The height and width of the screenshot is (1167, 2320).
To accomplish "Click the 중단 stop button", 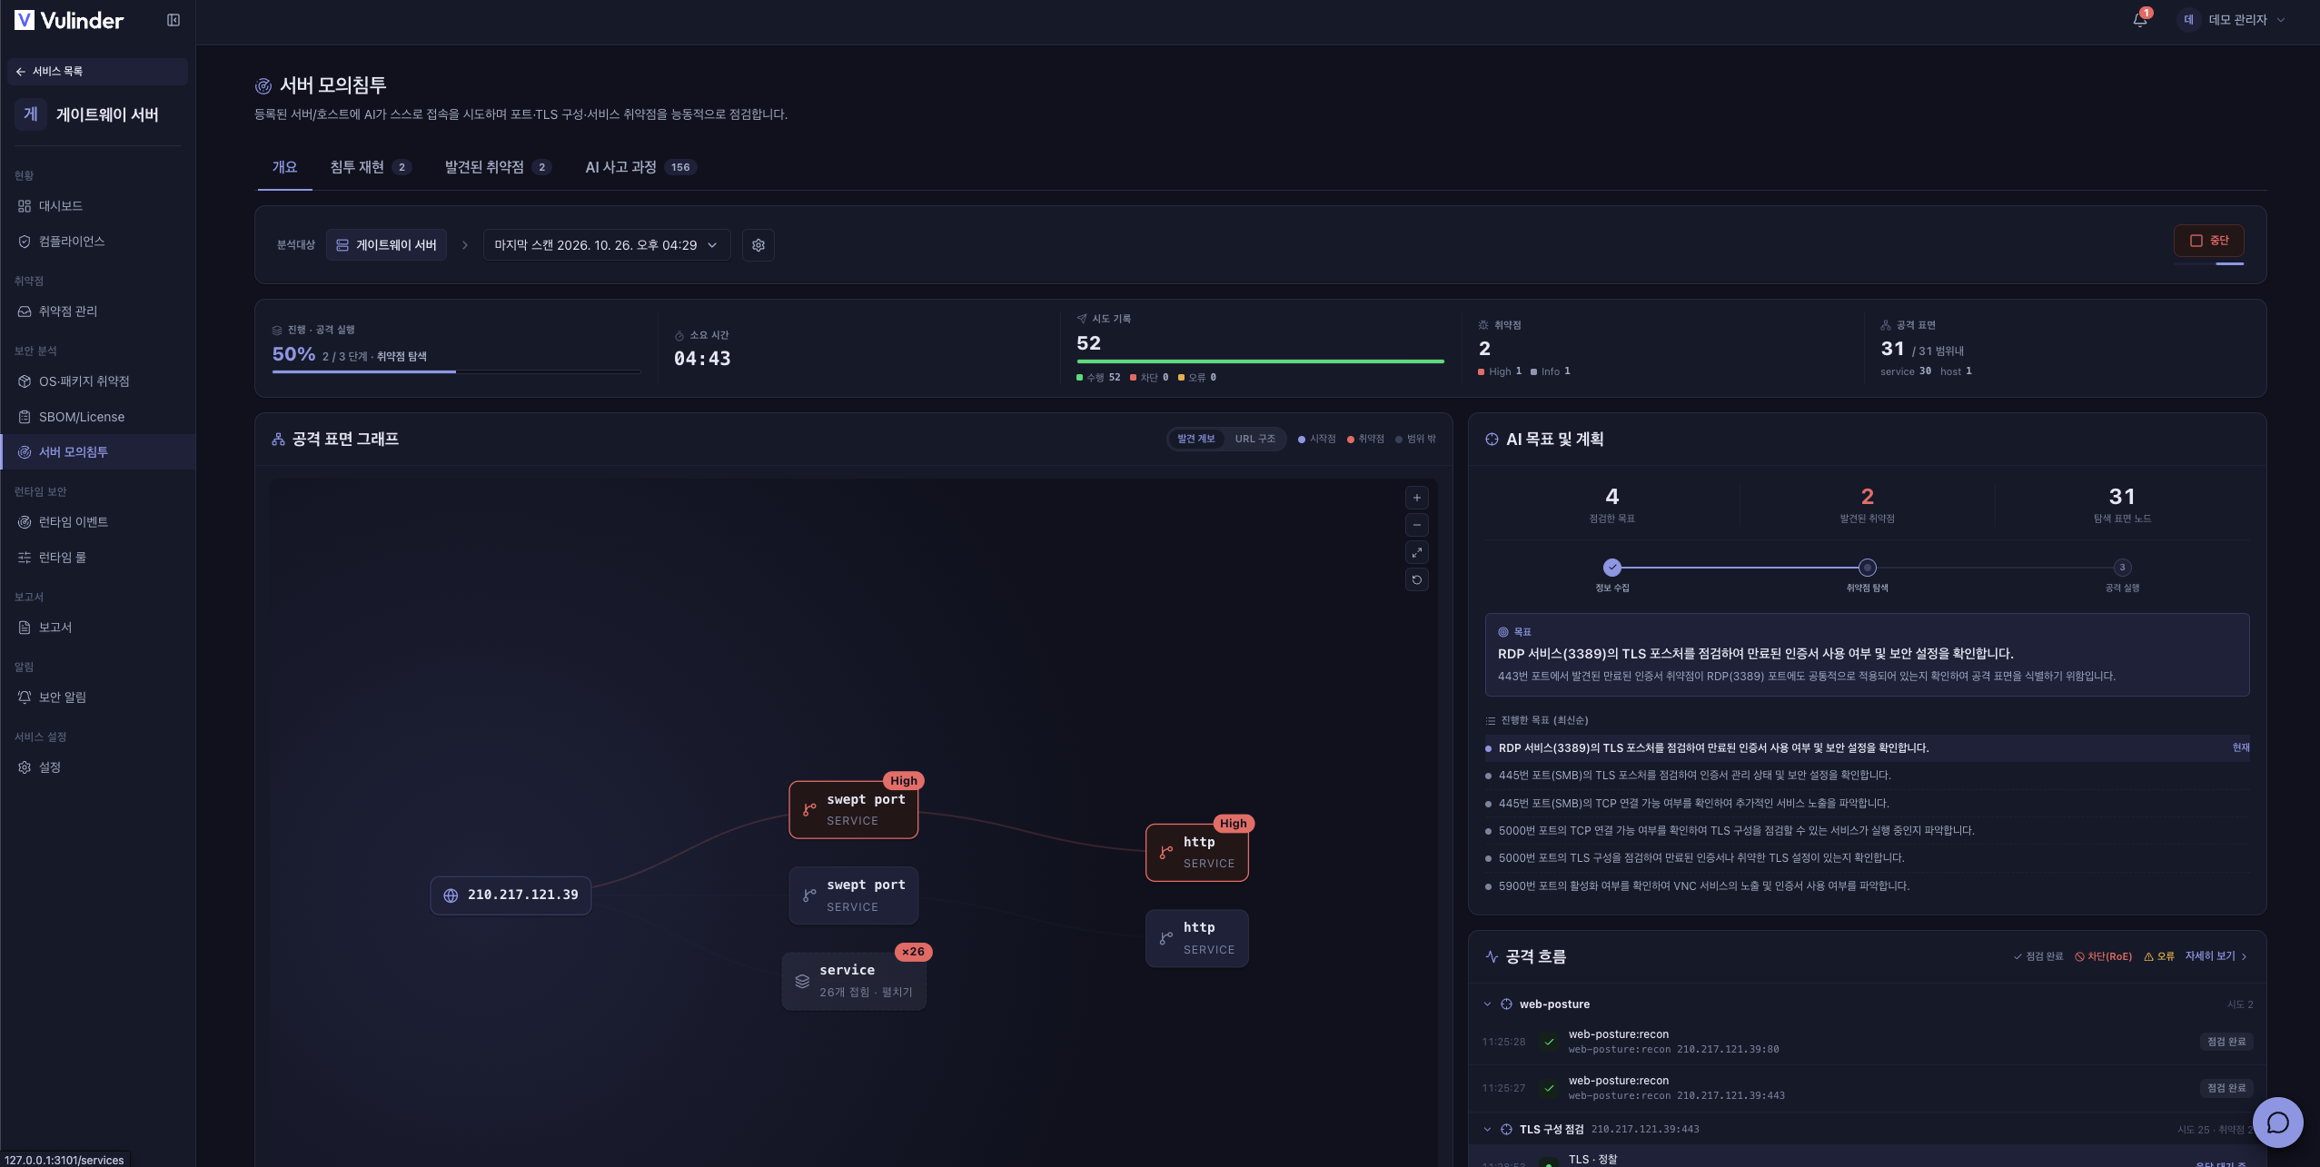I will pos(2209,241).
